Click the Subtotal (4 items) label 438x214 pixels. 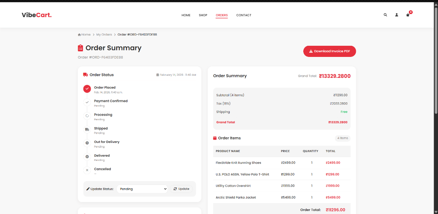pos(230,95)
